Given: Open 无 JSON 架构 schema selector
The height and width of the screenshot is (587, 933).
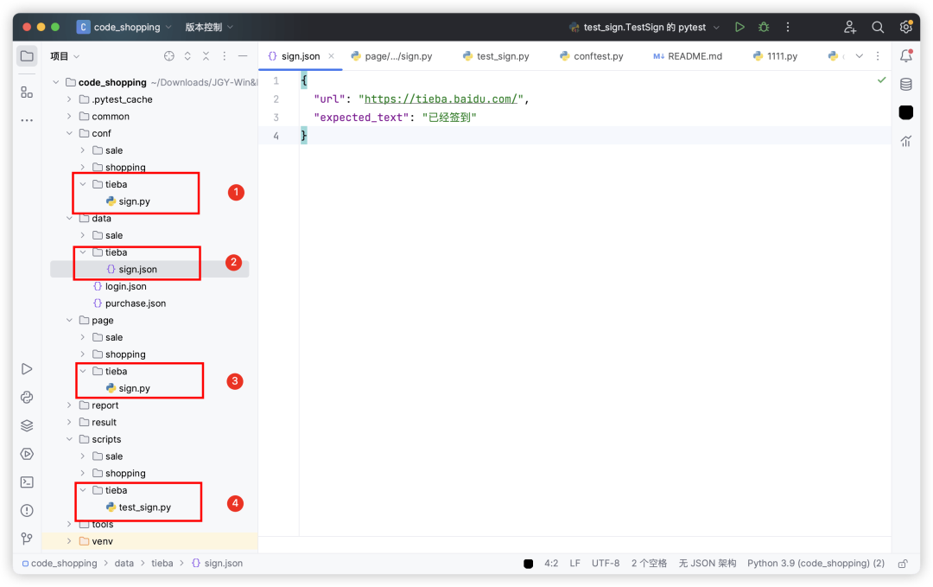Looking at the screenshot, I should click(708, 563).
